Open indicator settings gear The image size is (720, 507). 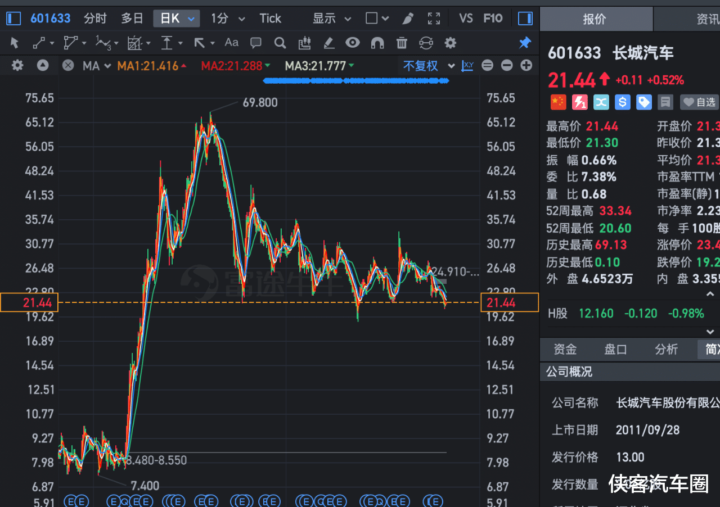[17, 66]
